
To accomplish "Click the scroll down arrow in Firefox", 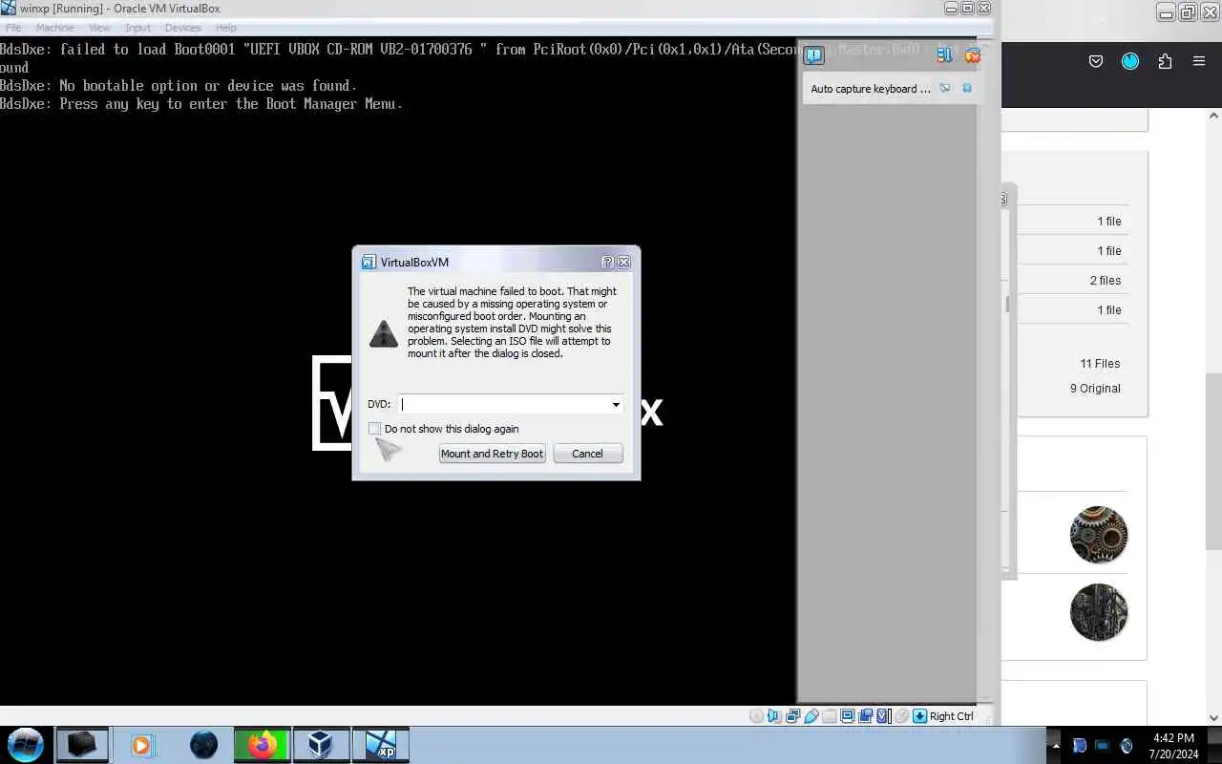I will (1213, 717).
